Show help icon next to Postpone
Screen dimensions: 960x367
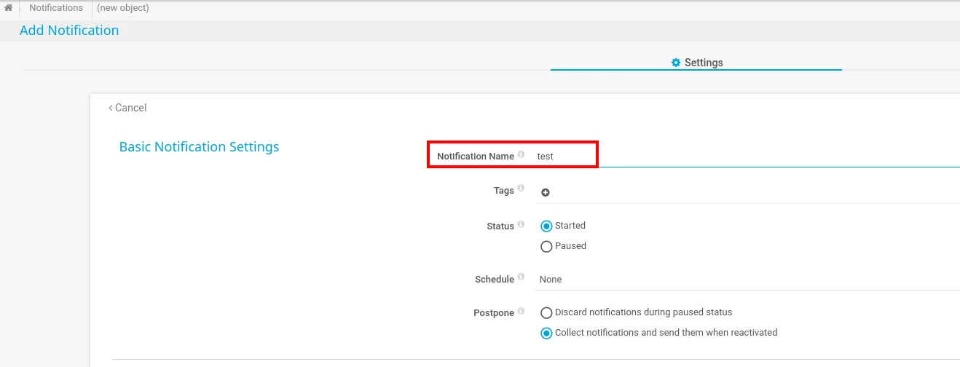tap(521, 312)
